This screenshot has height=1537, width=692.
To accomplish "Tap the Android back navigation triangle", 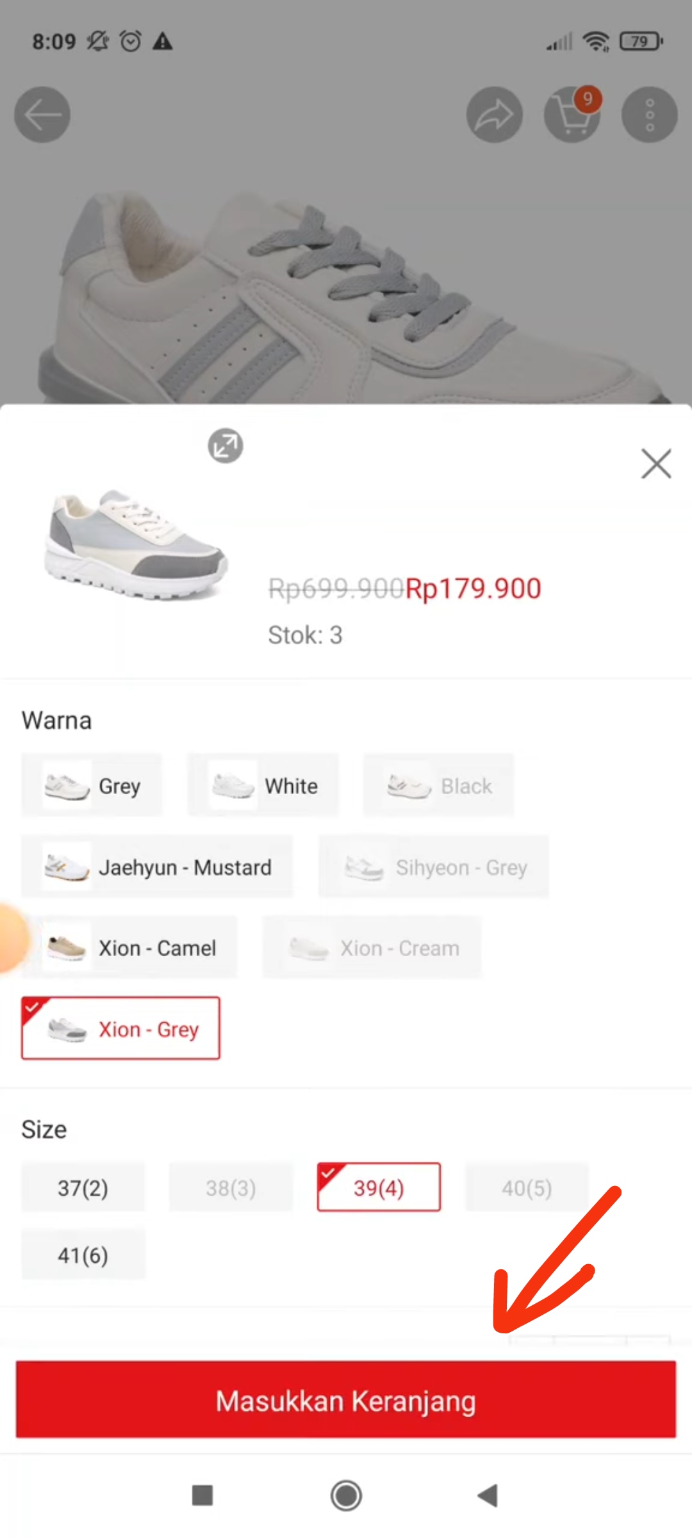I will pos(487,1497).
